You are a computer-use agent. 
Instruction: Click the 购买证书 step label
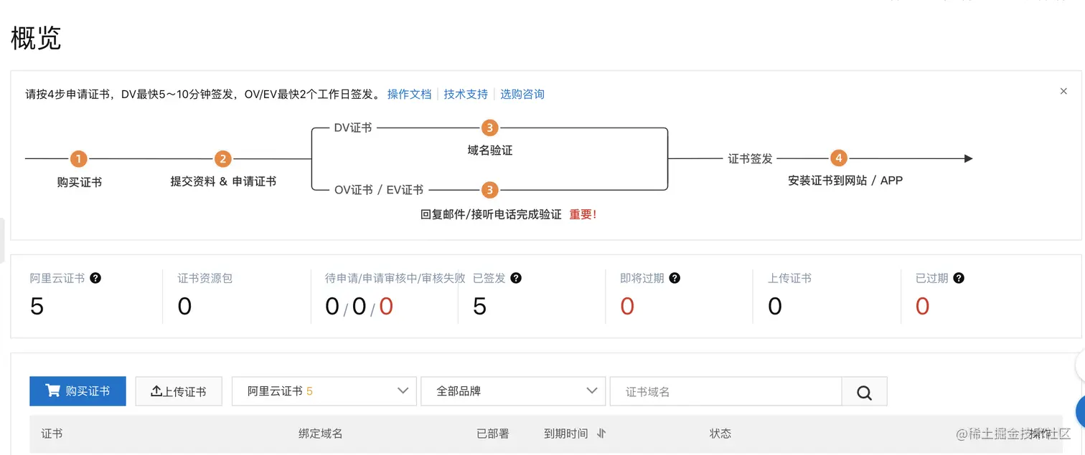pos(80,182)
